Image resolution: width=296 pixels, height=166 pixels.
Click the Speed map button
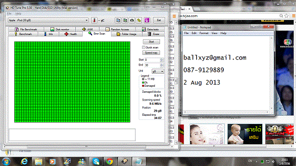coord(151,53)
